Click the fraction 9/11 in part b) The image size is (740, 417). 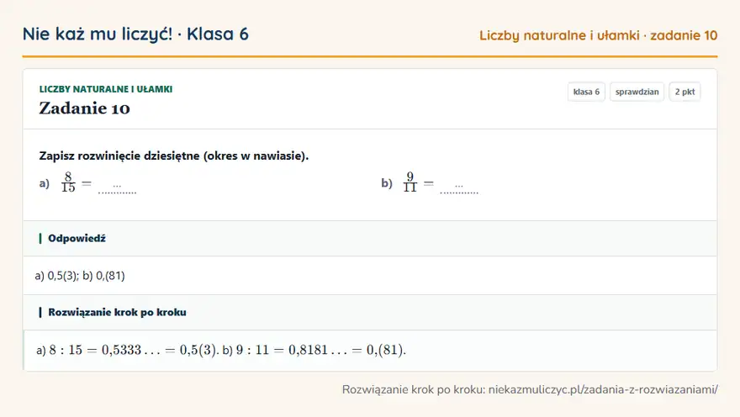click(410, 182)
